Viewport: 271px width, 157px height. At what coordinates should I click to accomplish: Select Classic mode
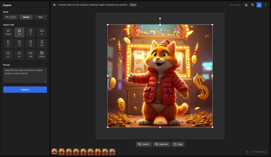(x=26, y=17)
